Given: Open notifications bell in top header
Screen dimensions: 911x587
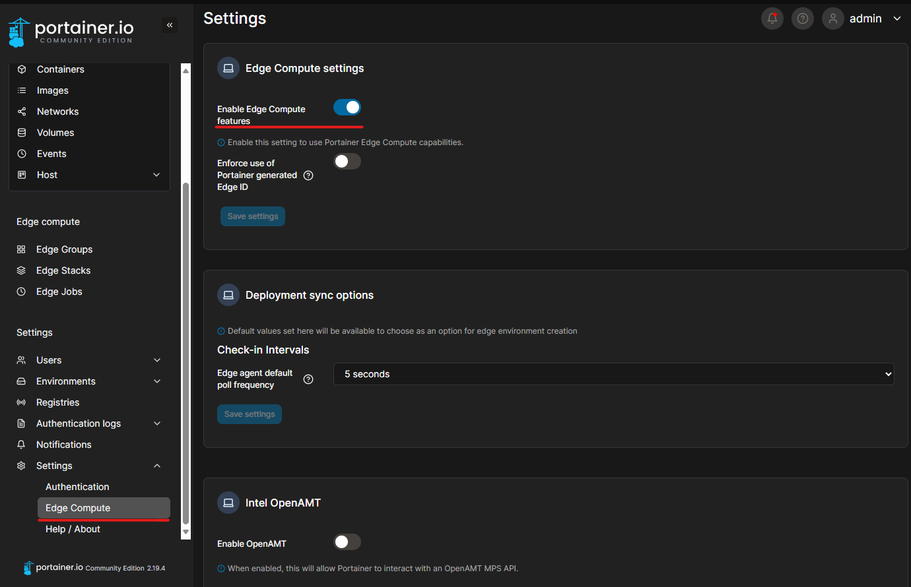Looking at the screenshot, I should tap(772, 18).
